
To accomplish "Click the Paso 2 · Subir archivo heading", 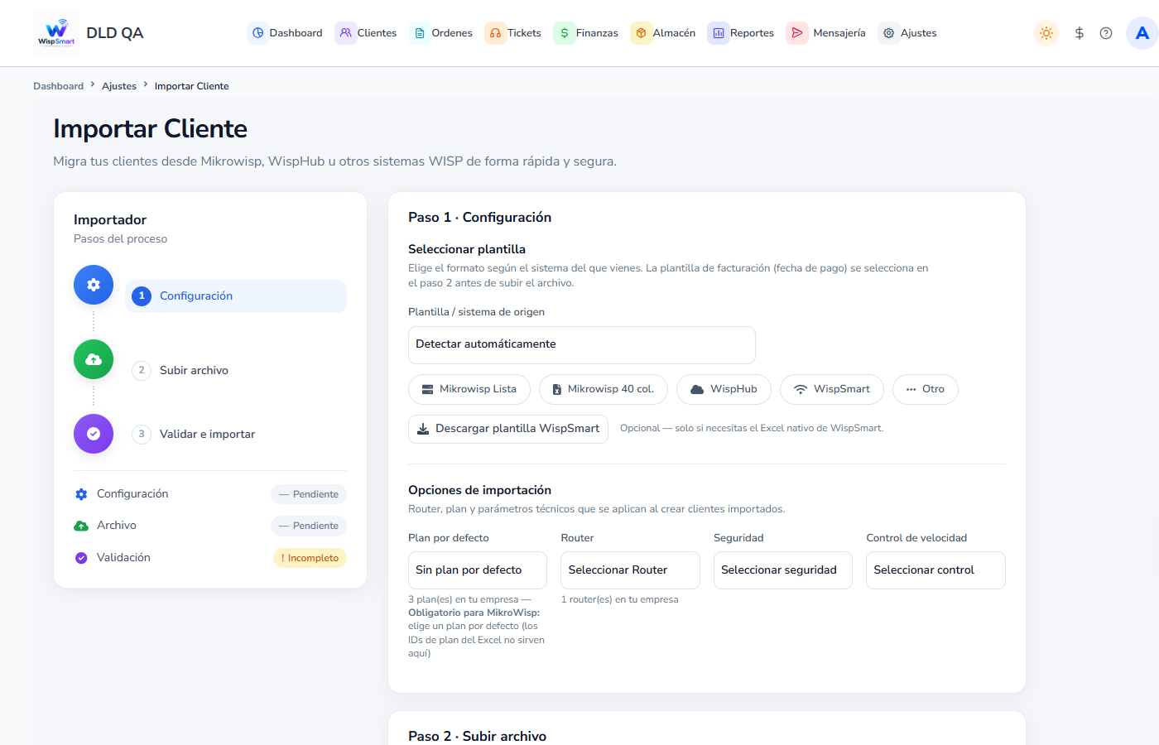I will point(478,736).
